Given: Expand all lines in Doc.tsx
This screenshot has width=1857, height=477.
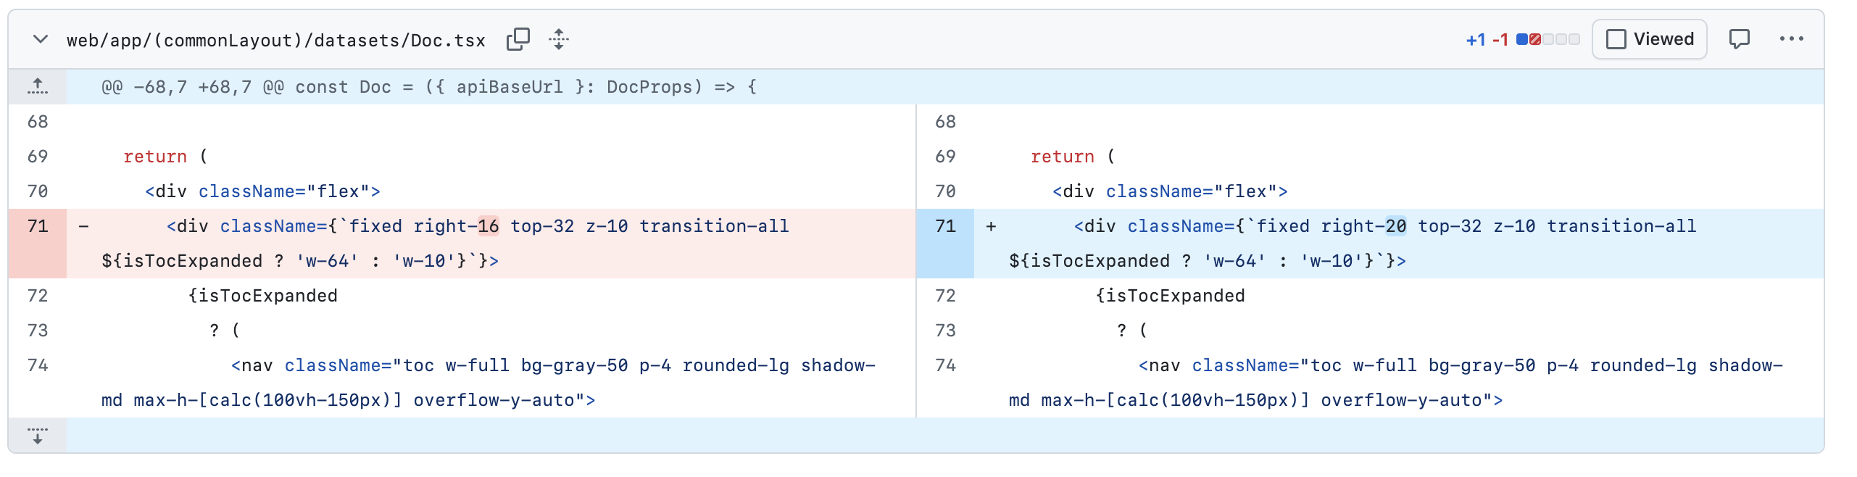Looking at the screenshot, I should pyautogui.click(x=558, y=39).
